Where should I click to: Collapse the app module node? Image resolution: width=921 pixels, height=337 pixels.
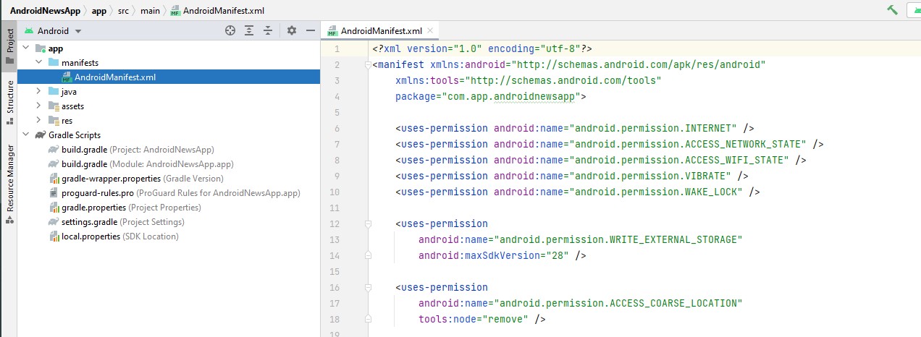click(x=26, y=48)
